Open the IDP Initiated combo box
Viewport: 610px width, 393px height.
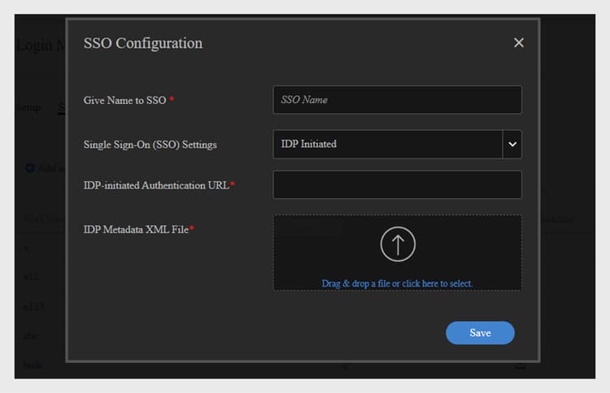click(387, 144)
